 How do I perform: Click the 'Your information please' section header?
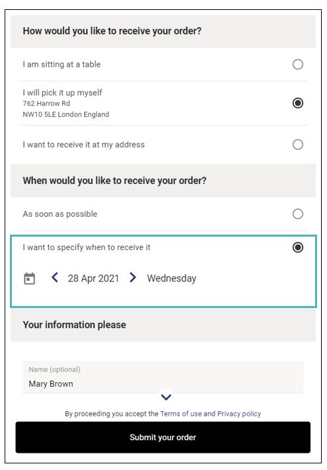tap(74, 325)
